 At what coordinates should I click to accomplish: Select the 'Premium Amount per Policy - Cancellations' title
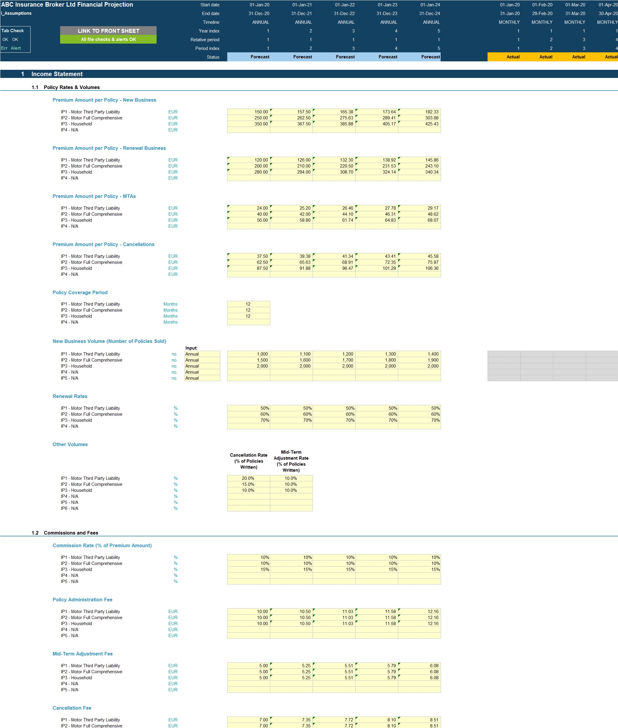coord(103,244)
